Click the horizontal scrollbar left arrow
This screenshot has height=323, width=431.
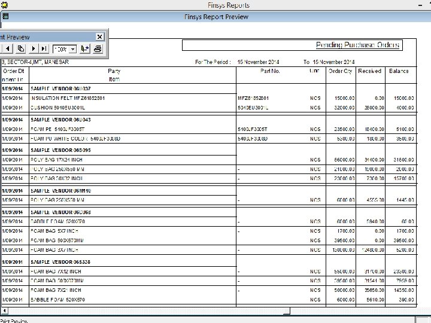[4, 310]
